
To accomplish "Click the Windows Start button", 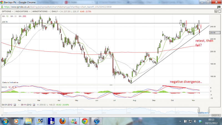I will (5, 121).
